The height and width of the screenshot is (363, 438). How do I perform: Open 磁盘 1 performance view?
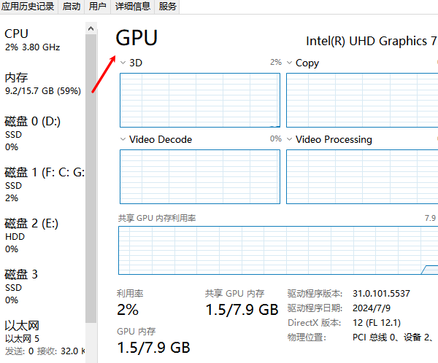(42, 184)
